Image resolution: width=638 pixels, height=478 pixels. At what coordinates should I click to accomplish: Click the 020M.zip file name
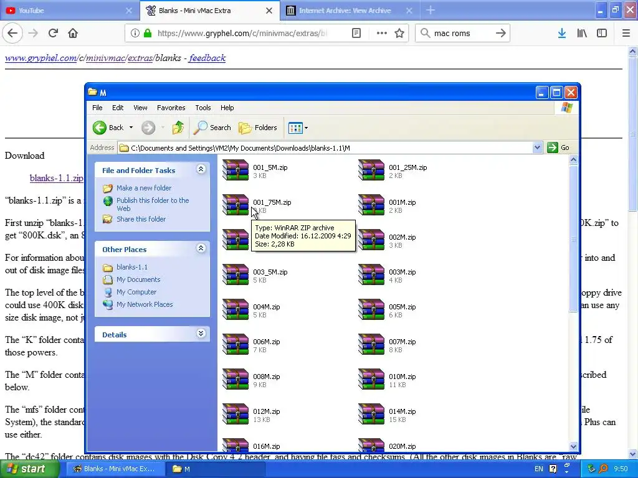click(402, 446)
